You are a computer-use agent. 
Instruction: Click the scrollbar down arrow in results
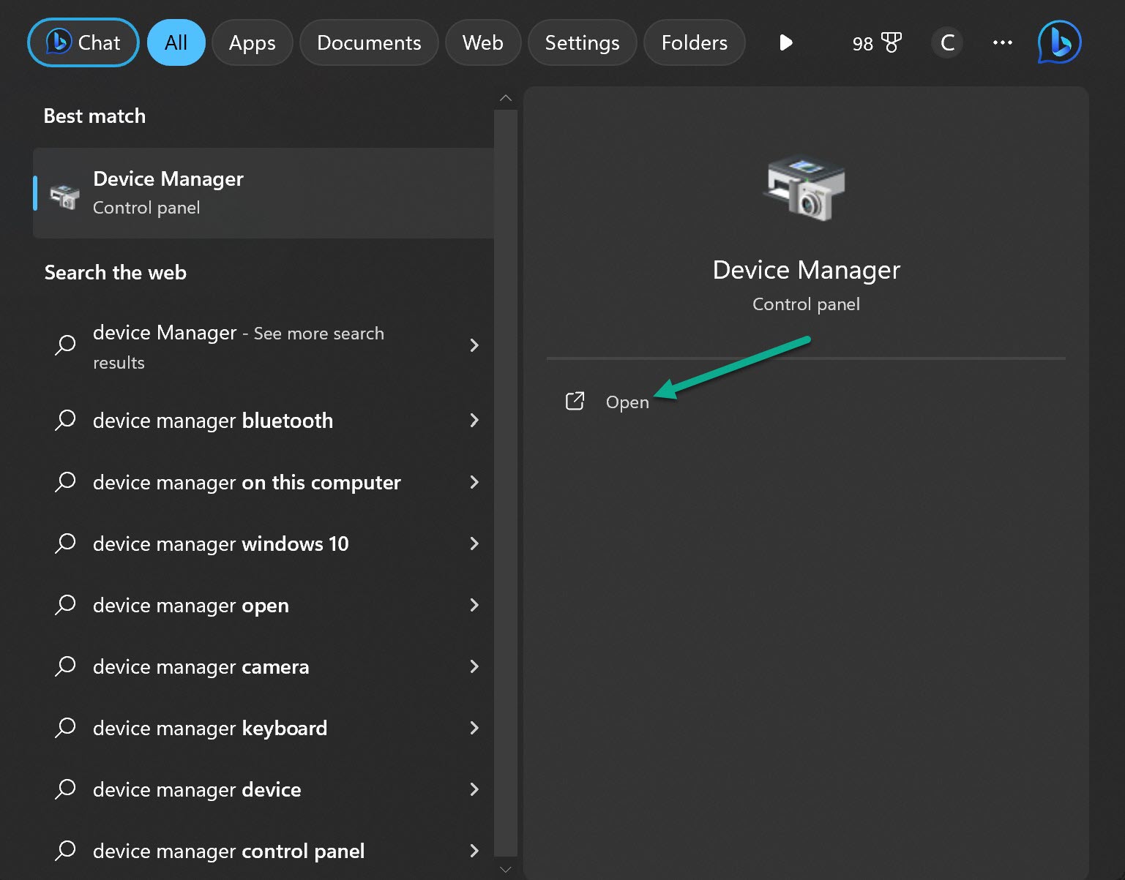(x=505, y=870)
